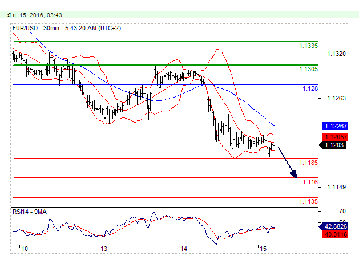
Task: Click the red 1.12057 price tag
Action: click(336, 137)
